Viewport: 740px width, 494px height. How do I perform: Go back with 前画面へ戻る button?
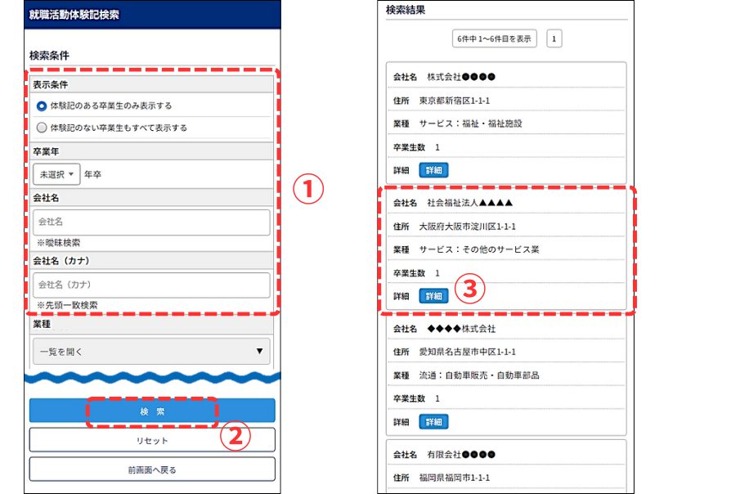click(152, 469)
